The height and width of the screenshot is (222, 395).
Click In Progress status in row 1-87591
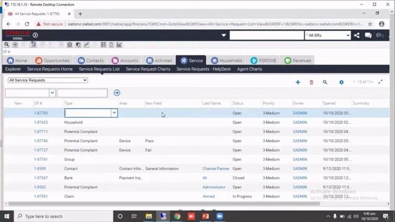242,196
